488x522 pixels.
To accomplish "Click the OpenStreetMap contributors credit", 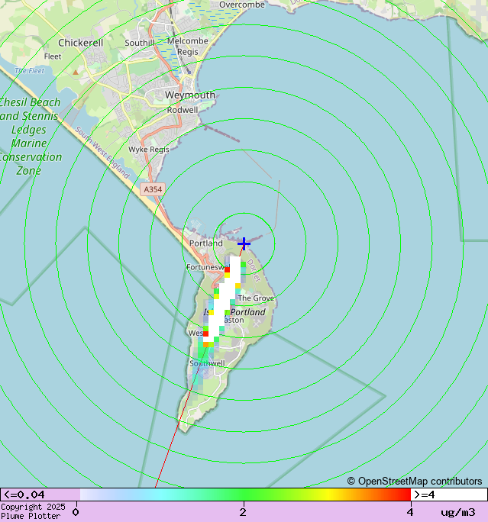I will (x=415, y=481).
